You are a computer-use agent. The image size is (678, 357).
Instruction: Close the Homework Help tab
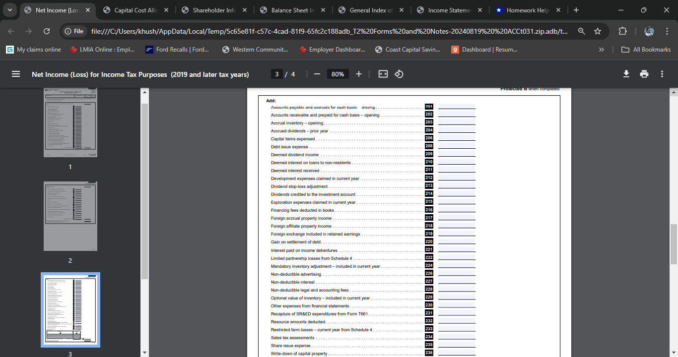558,10
